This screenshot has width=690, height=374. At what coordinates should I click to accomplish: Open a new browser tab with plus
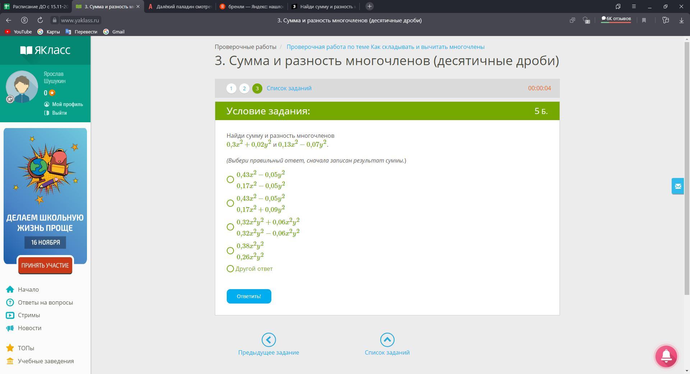point(369,6)
